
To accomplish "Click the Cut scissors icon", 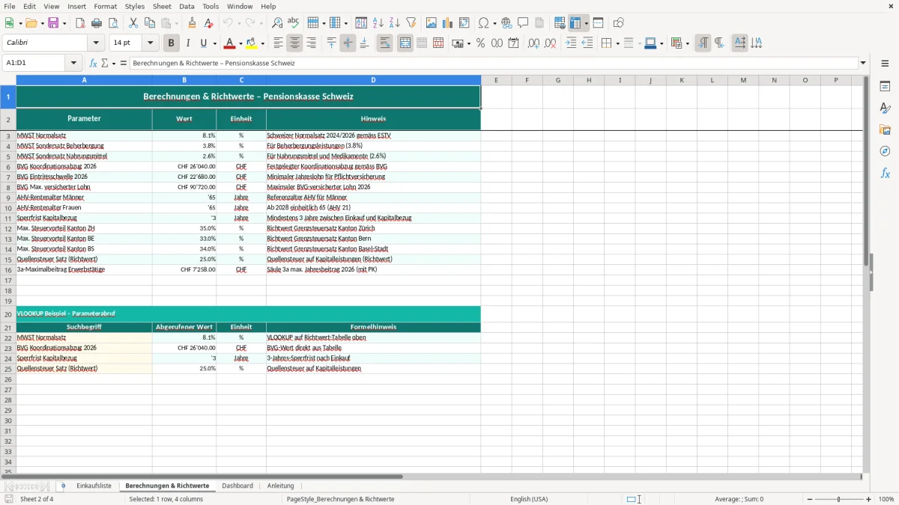I will (x=133, y=23).
